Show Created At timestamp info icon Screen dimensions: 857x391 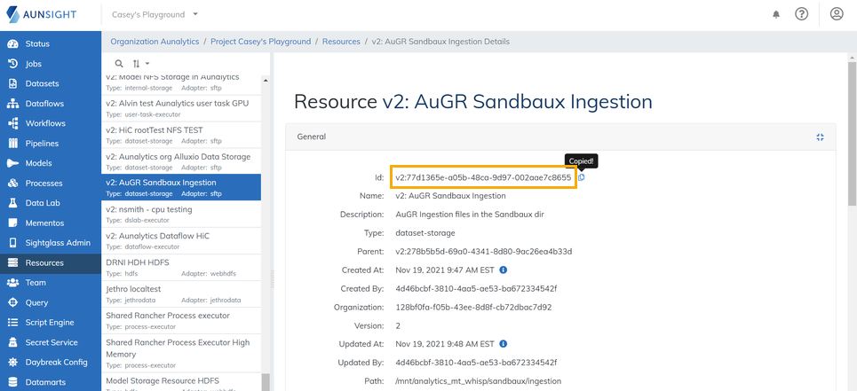click(504, 270)
